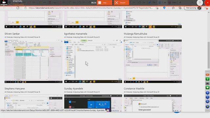Open Sunday Ayandele's lab screen thumbnail
This screenshot has width=210, height=118.
pos(93,103)
